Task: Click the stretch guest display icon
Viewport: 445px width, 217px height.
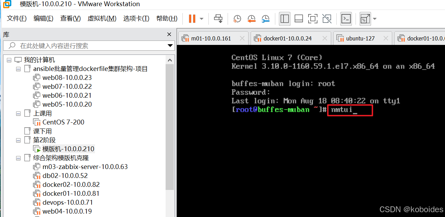Action: 365,19
